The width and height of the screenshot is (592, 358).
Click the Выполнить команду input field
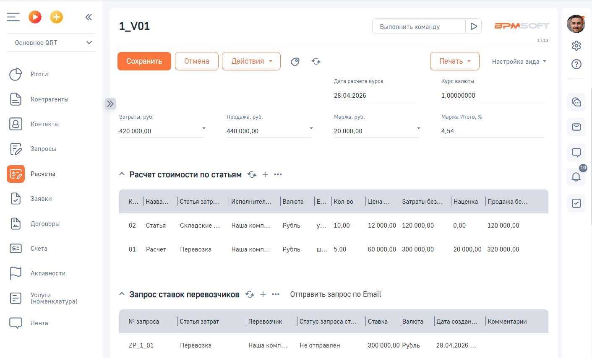coord(418,26)
